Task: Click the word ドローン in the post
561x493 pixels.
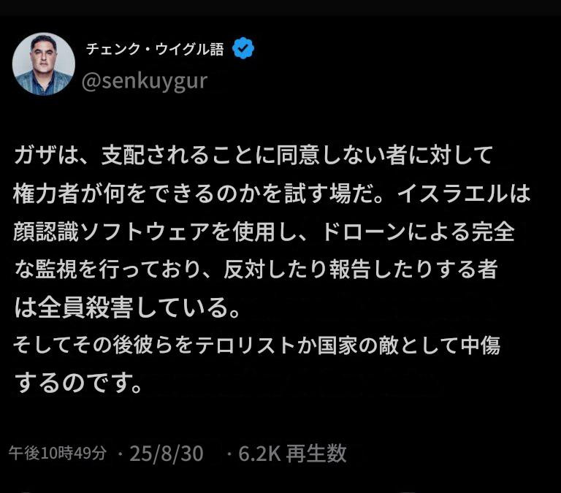Action: 364,232
